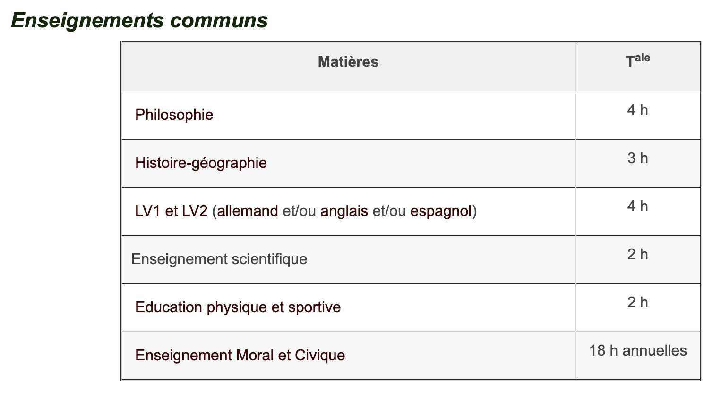Open the LV1 et LV2 link
Screen dimensions: 721x398
click(171, 211)
